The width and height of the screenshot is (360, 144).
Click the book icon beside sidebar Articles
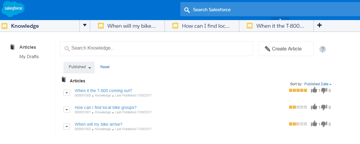tap(12, 47)
